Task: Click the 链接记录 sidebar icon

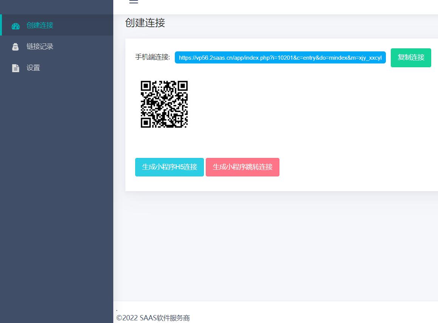Action: pyautogui.click(x=15, y=47)
